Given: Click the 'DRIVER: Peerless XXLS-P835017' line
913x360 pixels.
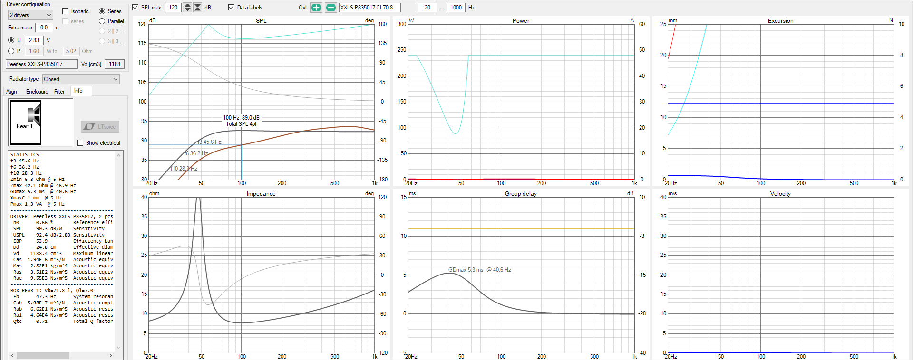Looking at the screenshot, I should [x=62, y=217].
